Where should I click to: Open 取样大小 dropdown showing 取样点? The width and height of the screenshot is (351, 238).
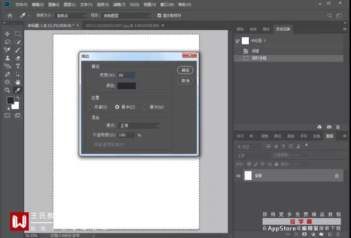[71, 16]
